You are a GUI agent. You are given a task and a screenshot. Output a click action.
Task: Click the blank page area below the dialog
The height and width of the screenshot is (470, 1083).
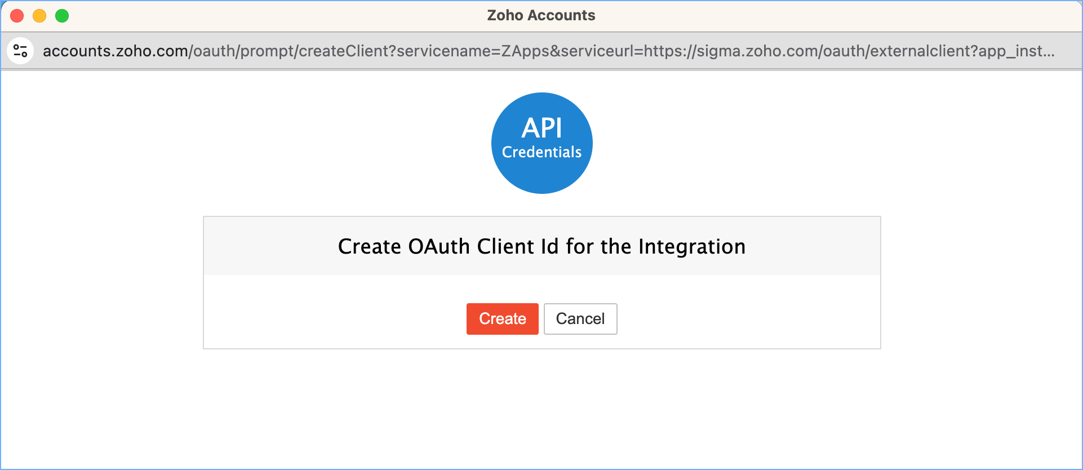tap(541, 411)
